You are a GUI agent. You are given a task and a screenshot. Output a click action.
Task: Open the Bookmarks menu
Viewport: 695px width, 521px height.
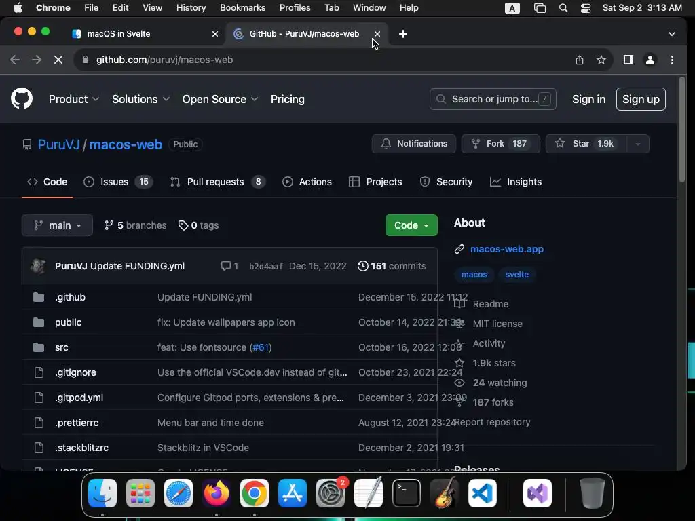242,8
